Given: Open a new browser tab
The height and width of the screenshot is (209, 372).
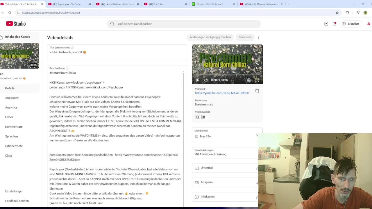Looking at the screenshot, I should click(x=289, y=4).
